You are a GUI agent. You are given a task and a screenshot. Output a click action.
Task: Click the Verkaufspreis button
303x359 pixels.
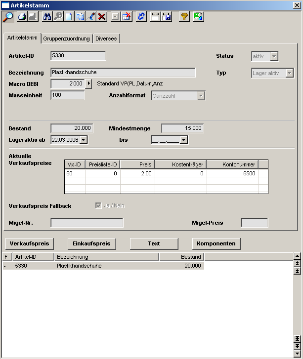coord(29,243)
